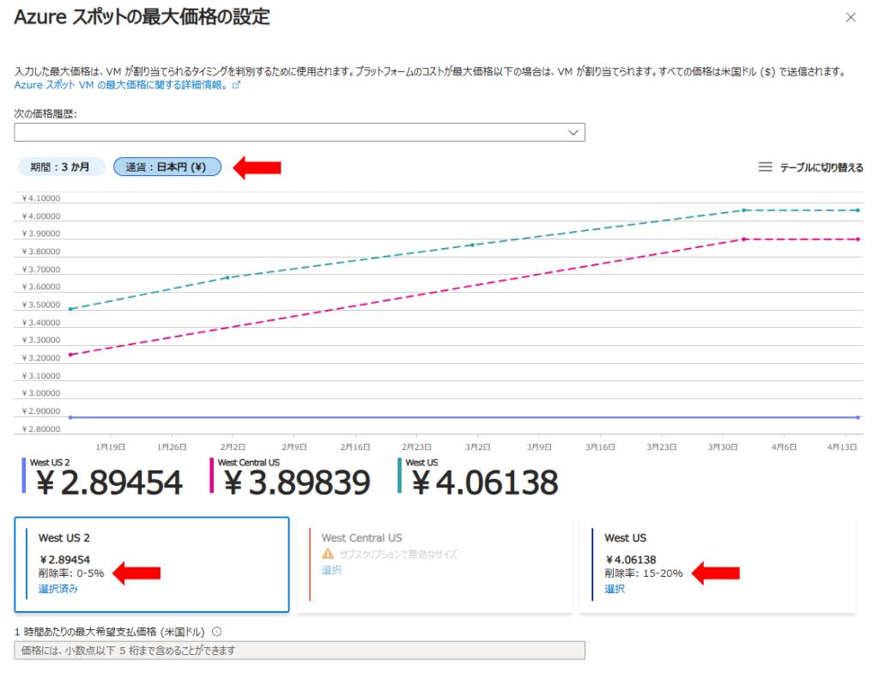Click the 1月19日 x-axis date label
Screen dimensions: 879x673
coord(111,447)
